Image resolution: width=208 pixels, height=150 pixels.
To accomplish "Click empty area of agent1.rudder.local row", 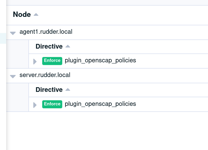I will (x=139, y=32).
